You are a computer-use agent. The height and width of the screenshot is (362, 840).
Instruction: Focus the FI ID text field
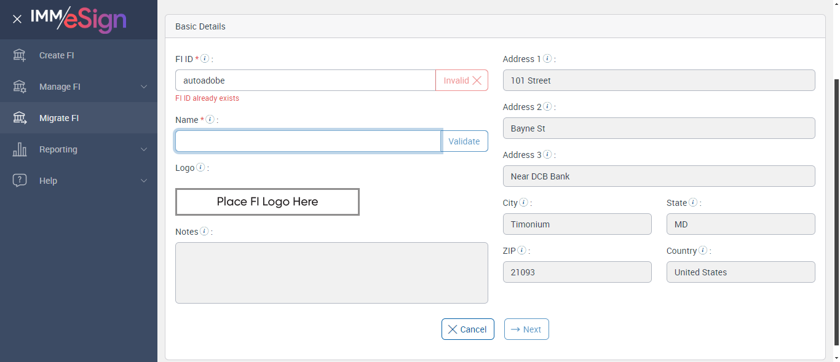pos(305,81)
